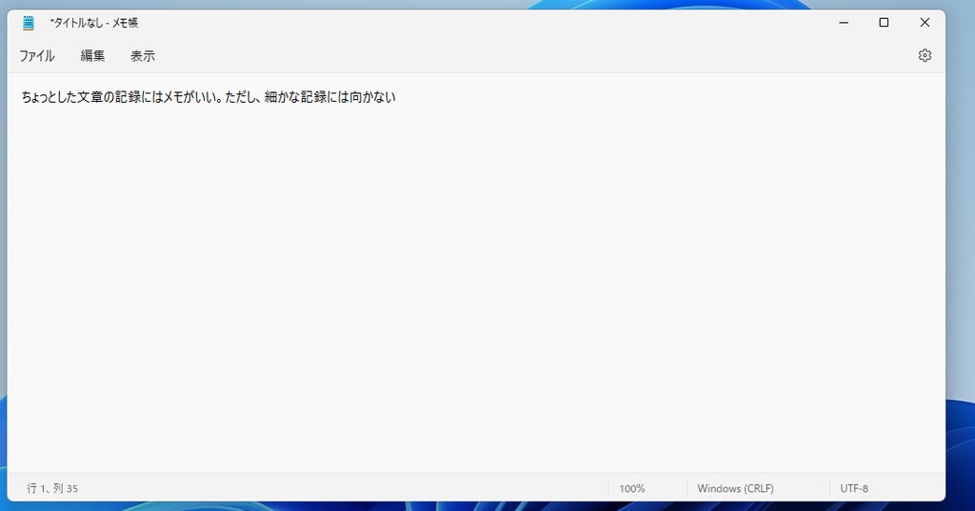The height and width of the screenshot is (511, 975).
Task: Close the Notepad window
Action: (925, 23)
